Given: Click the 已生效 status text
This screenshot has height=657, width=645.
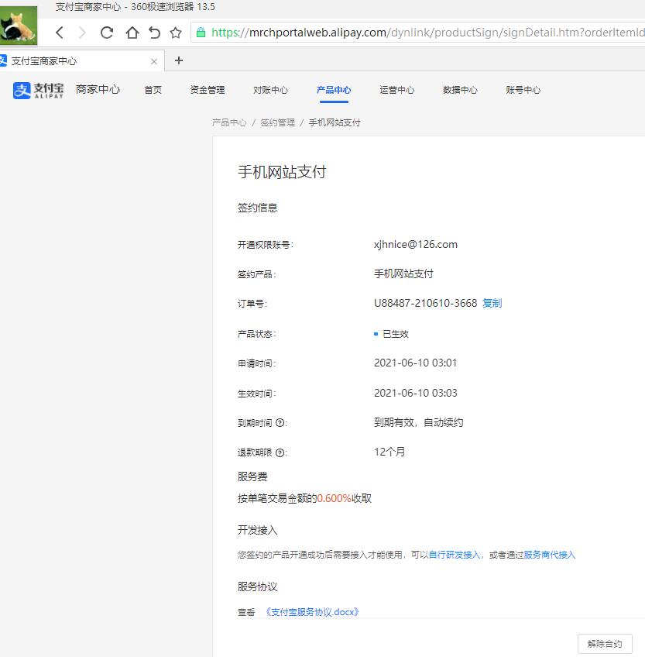Looking at the screenshot, I should [x=396, y=334].
